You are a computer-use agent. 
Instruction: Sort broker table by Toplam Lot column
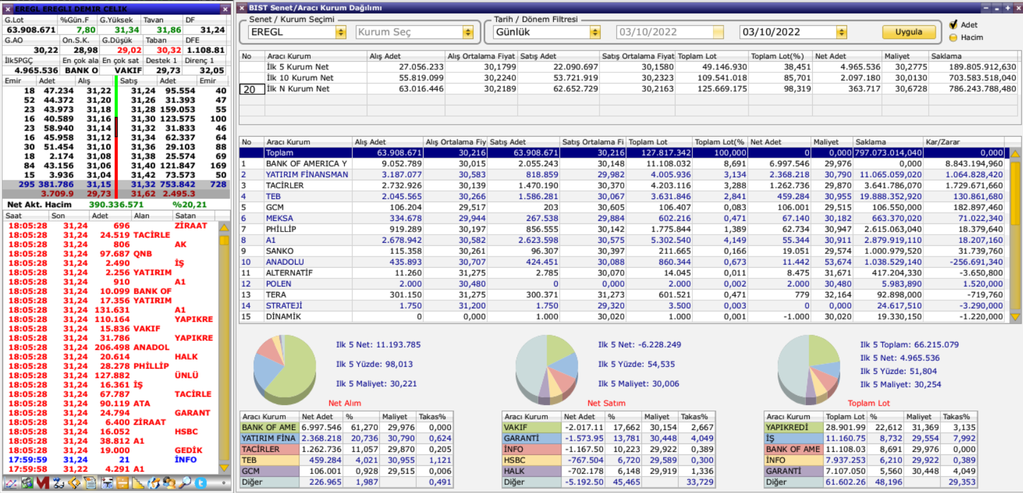click(x=661, y=142)
